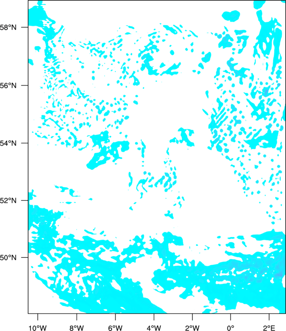
Task: Click the 8°W longitude label
Action: (77, 327)
